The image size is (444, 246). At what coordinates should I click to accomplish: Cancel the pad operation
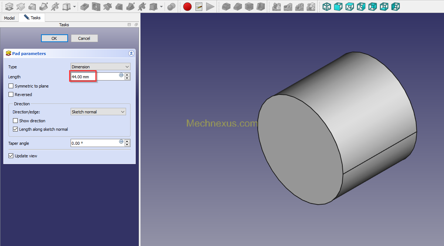(x=84, y=38)
